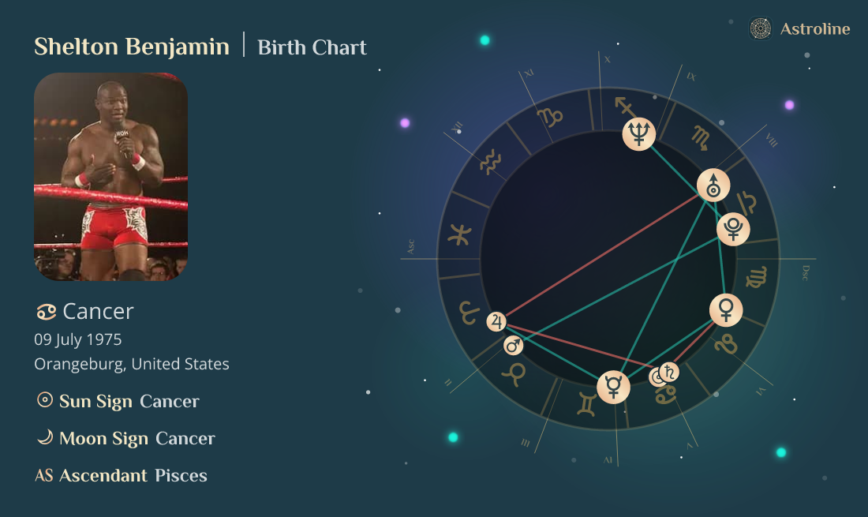Open Shelton Benjamin's photo

pos(110,177)
